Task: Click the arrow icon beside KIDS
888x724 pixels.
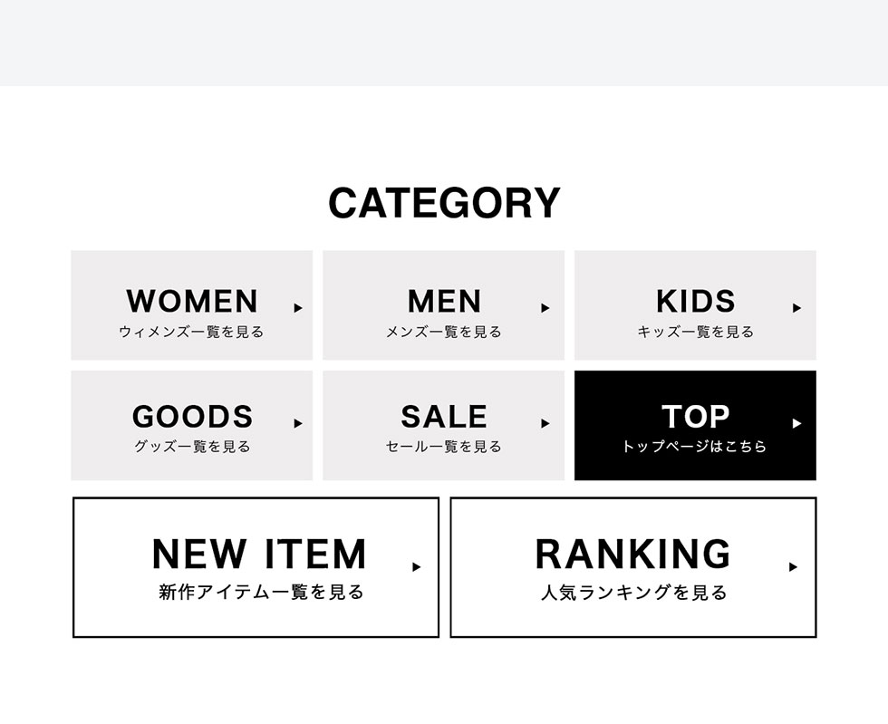Action: [x=796, y=308]
